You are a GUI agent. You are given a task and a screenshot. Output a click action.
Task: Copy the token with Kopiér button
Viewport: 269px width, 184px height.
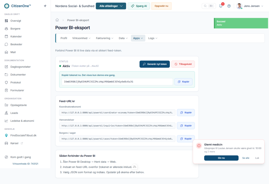[183, 82]
